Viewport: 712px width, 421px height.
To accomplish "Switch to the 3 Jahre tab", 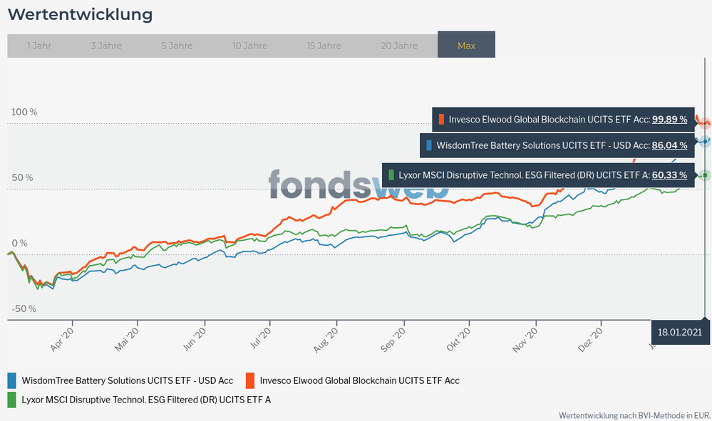I will tap(106, 46).
